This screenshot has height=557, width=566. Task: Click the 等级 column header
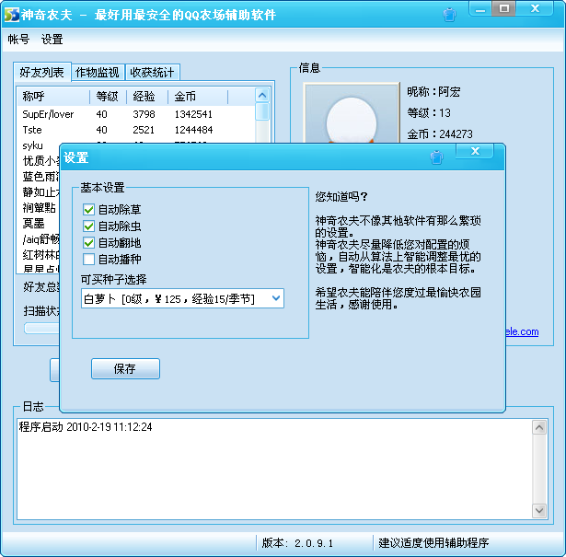tap(108, 97)
